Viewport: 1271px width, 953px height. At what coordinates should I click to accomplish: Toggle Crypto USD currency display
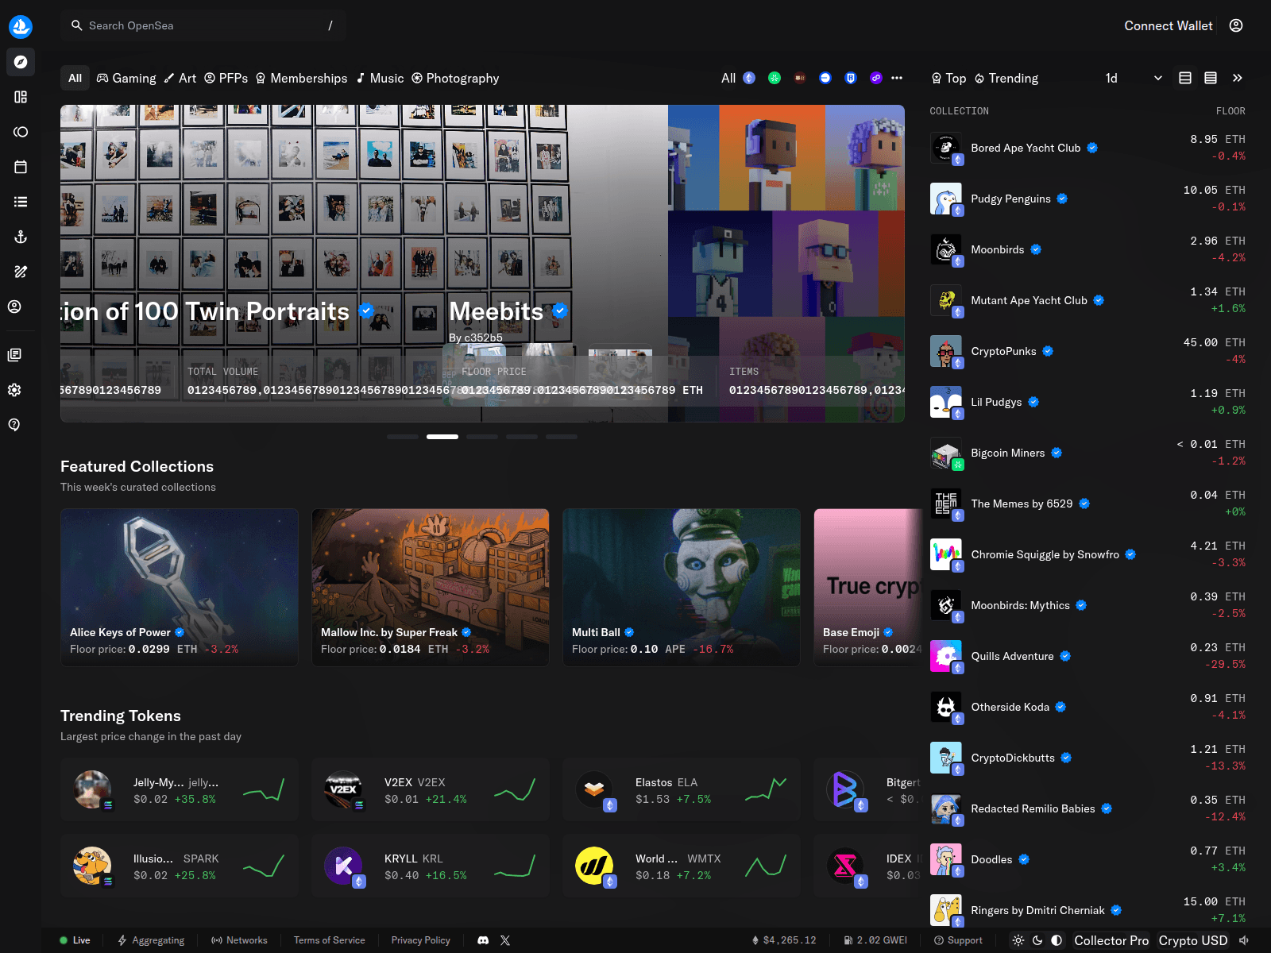(1193, 940)
